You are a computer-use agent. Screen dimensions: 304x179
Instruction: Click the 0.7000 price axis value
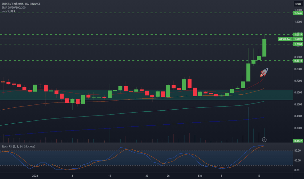[x=298, y=81]
